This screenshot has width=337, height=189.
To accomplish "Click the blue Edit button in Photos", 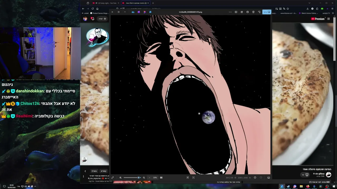I will (267, 12).
